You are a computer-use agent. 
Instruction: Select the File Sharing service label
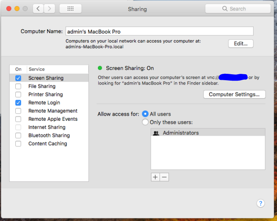click(42, 86)
